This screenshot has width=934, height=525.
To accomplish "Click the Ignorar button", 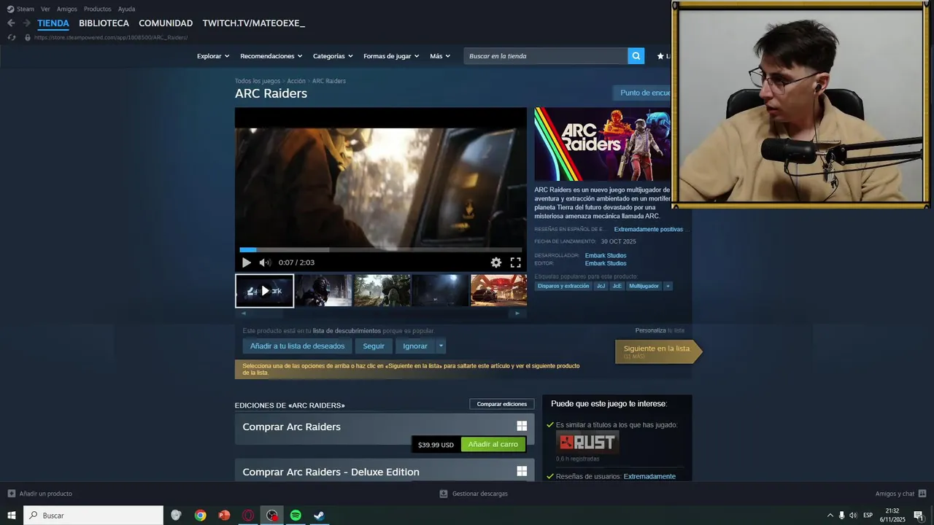I will coord(415,346).
